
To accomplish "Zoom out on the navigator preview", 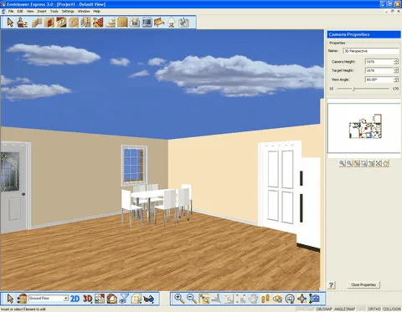I will 349,163.
